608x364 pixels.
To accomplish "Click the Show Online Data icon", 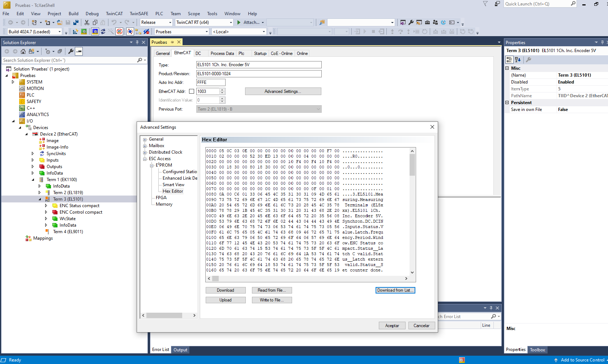I will pos(130,32).
